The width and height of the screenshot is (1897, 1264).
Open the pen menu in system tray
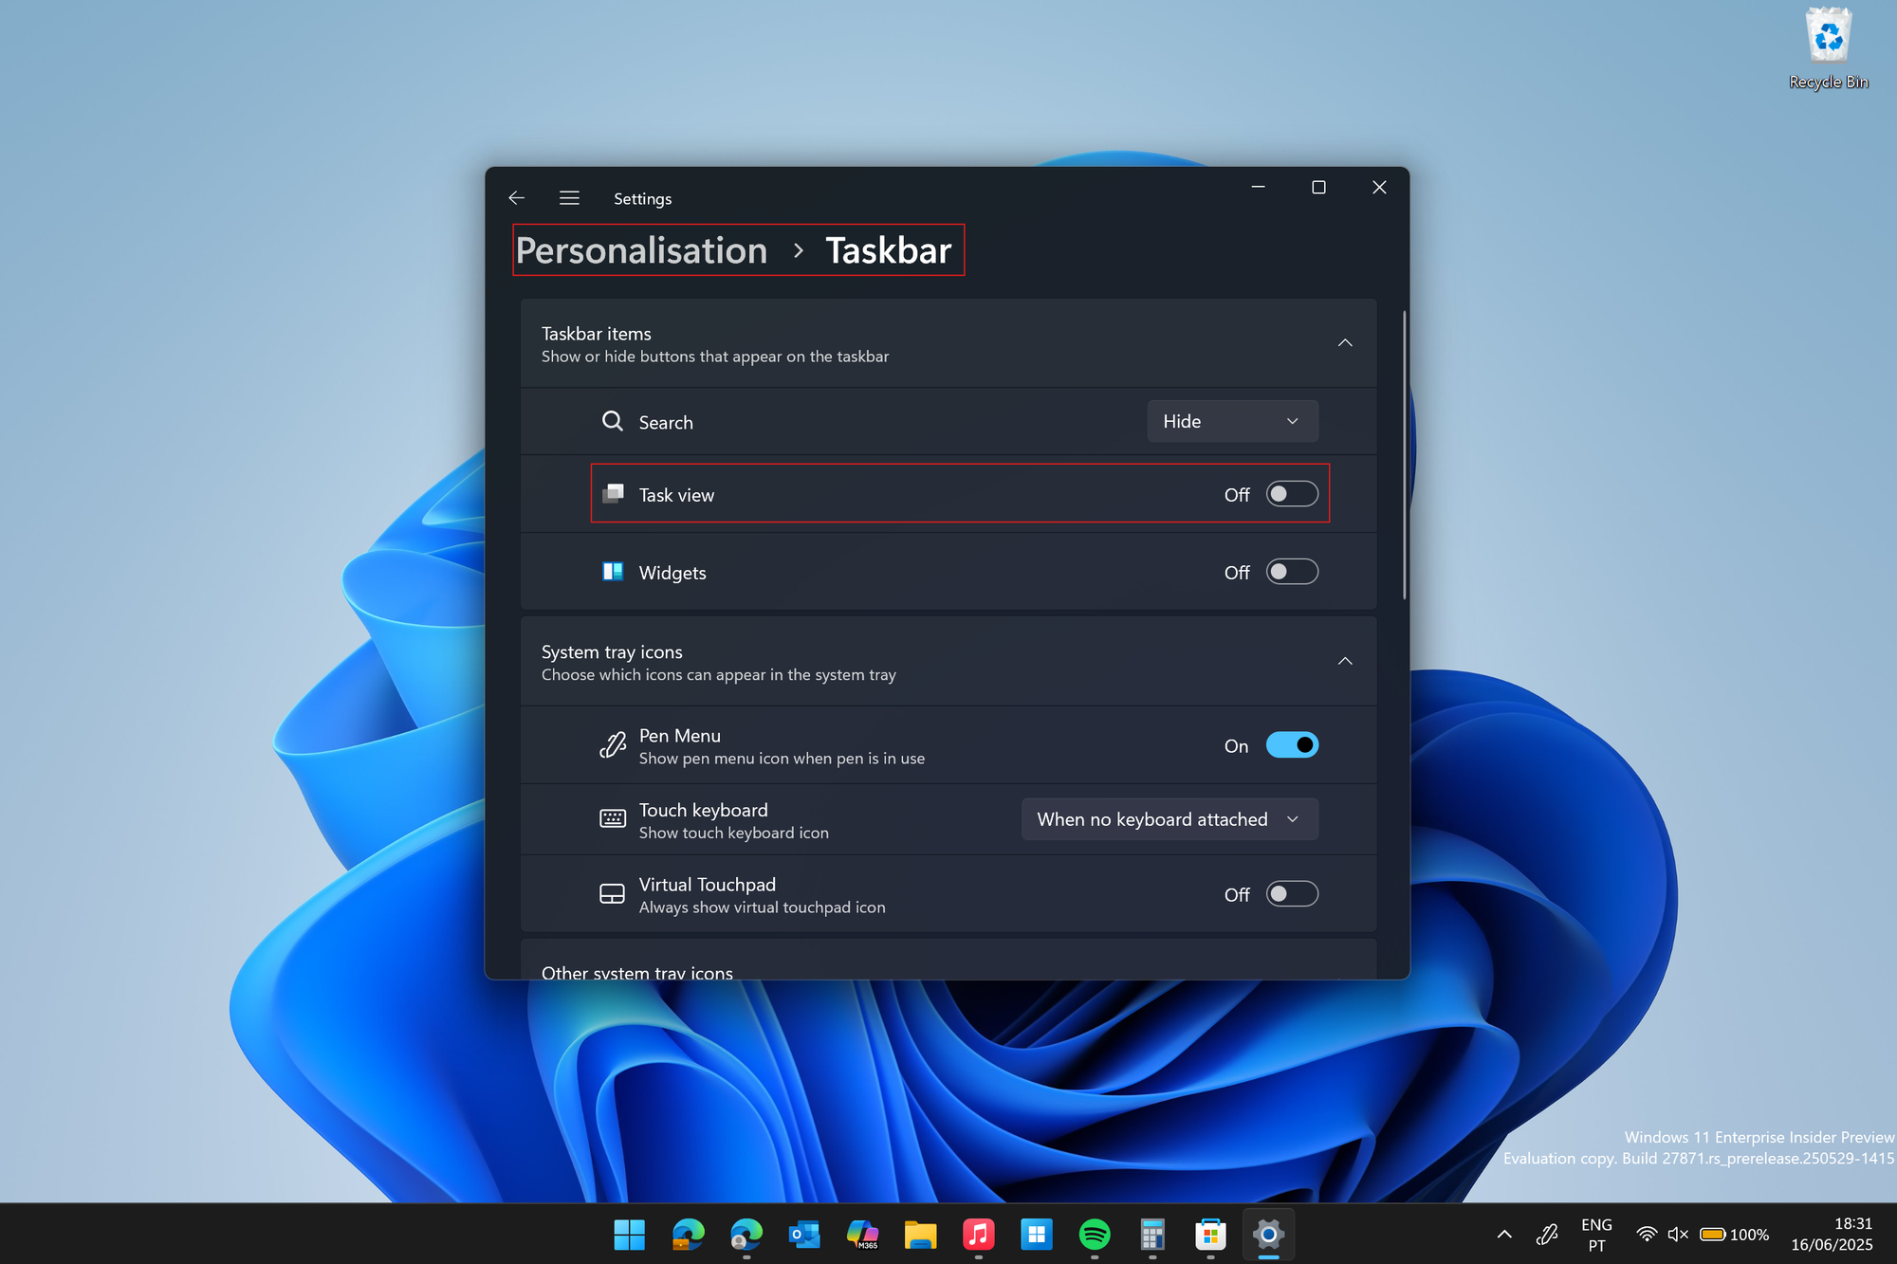point(1547,1235)
